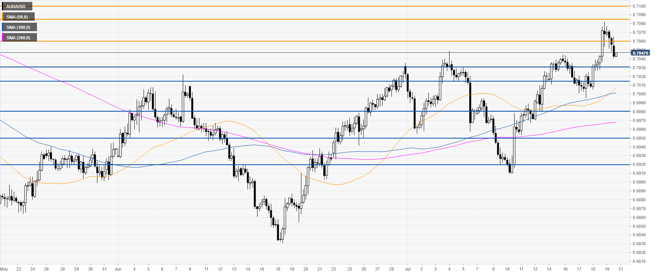Screen dimensions: 657x274
Task: Click the magenta SMA 200 color bar
Action: point(3,38)
